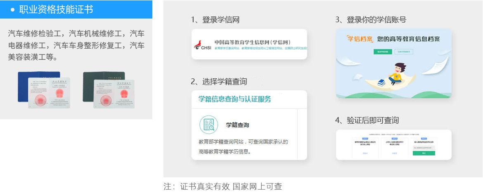This screenshot has height=193, width=483.
Task: Click the dark green certificate booklet image
Action: pyautogui.click(x=109, y=89)
